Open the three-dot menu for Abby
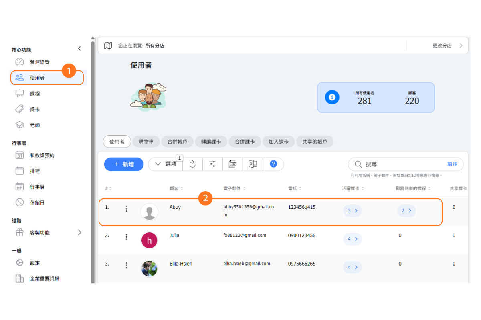Image resolution: width=481 pixels, height=320 pixels. (x=127, y=208)
